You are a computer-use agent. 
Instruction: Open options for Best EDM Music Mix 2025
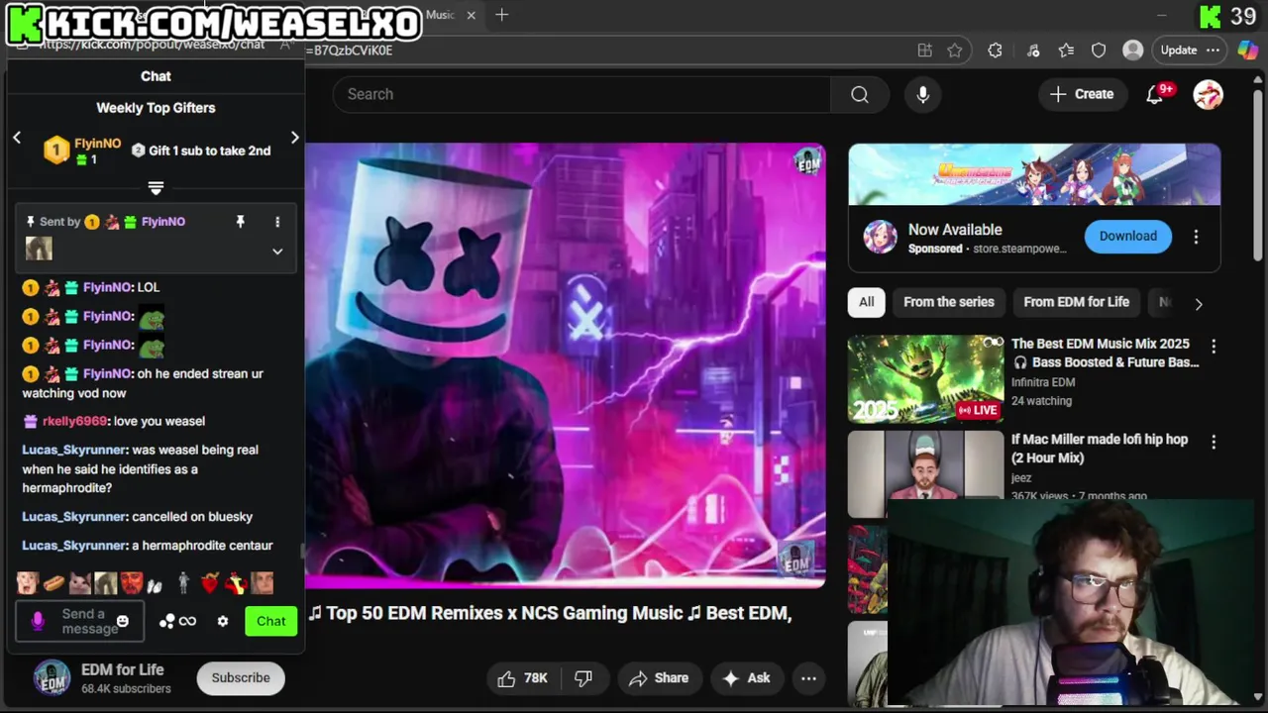click(x=1214, y=347)
